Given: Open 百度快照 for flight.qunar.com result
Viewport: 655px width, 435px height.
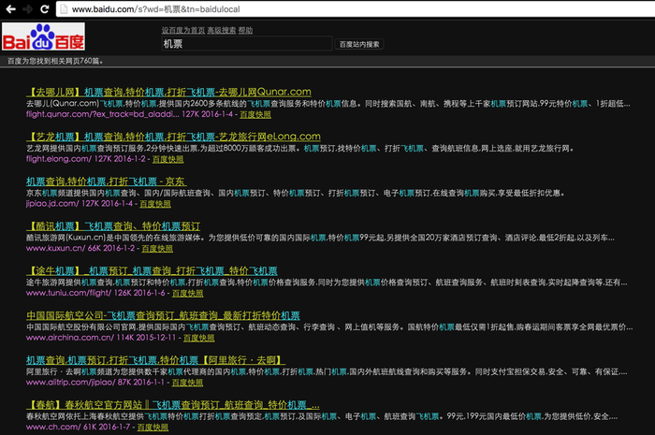Looking at the screenshot, I should coord(255,114).
